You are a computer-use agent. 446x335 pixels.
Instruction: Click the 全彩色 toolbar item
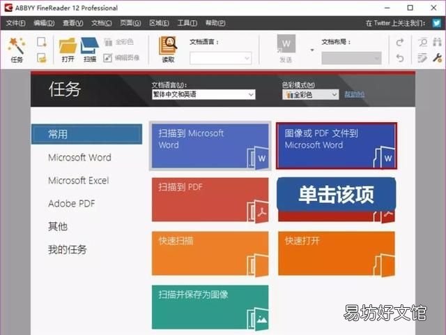[x=118, y=42]
